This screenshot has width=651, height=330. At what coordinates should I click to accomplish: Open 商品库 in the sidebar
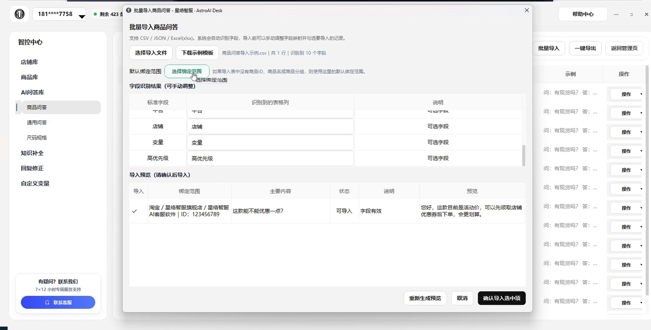(29, 77)
